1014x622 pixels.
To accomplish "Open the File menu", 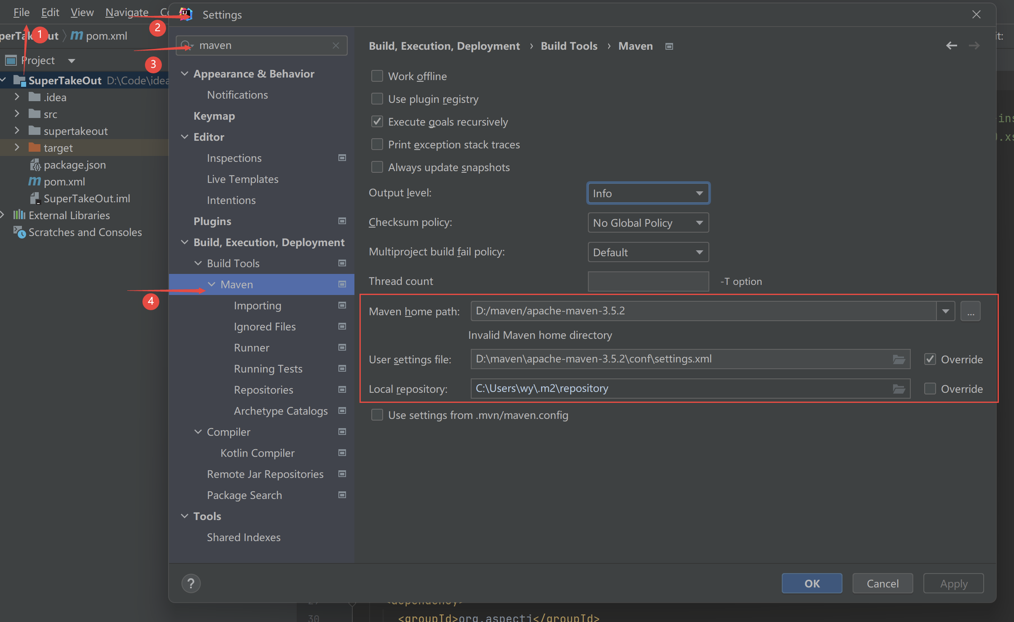I will pos(21,13).
